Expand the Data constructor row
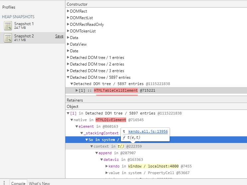 tap(68, 37)
